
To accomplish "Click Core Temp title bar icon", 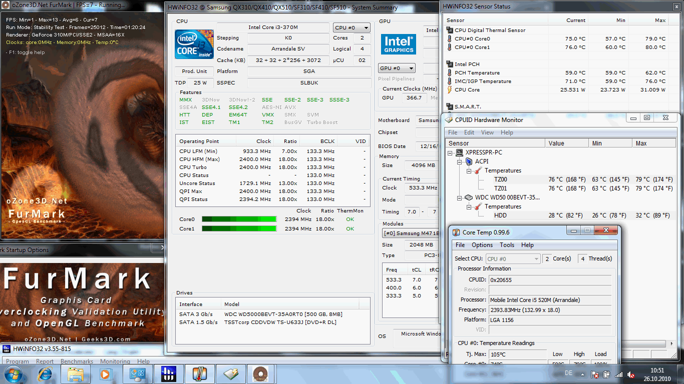I will (x=456, y=232).
